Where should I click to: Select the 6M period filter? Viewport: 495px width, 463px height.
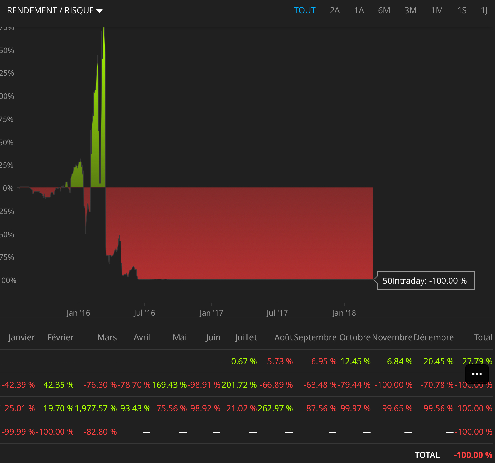coord(384,10)
